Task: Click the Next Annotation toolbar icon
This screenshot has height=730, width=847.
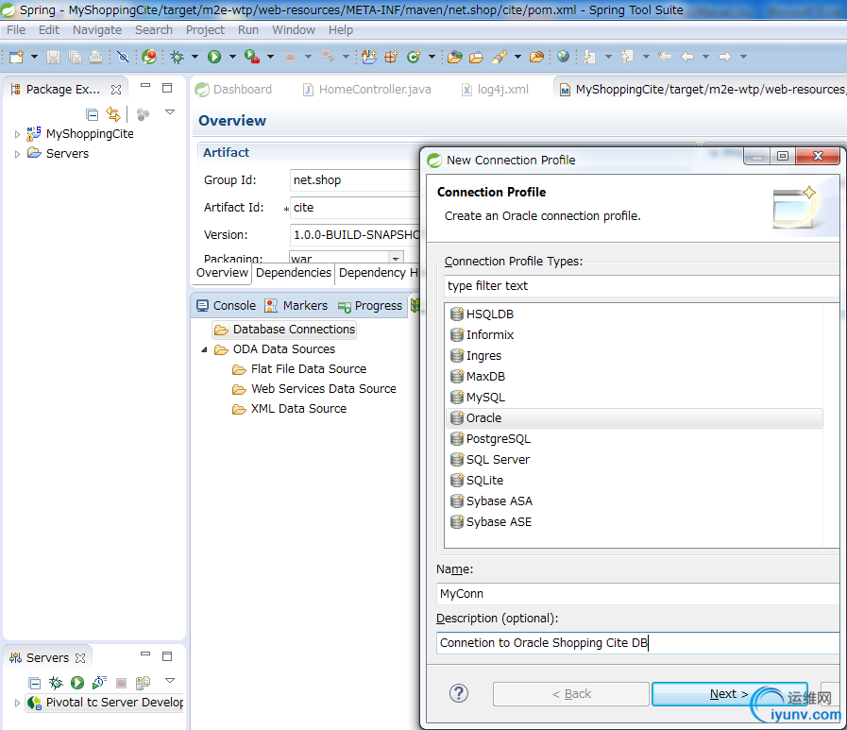Action: 590,57
